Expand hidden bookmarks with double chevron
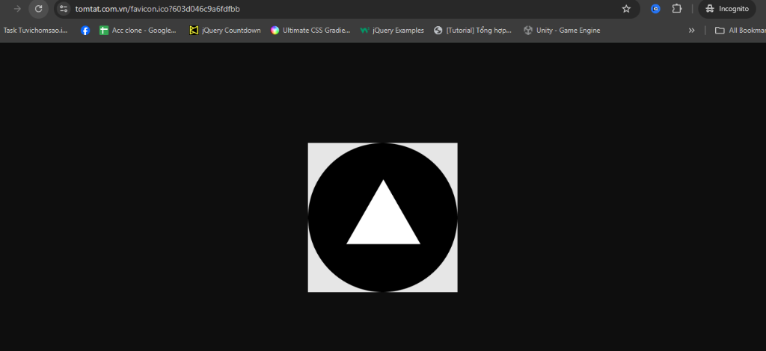Image resolution: width=766 pixels, height=351 pixels. pyautogui.click(x=691, y=31)
